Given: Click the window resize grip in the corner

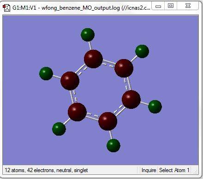Looking at the screenshot, I should coord(195,172).
